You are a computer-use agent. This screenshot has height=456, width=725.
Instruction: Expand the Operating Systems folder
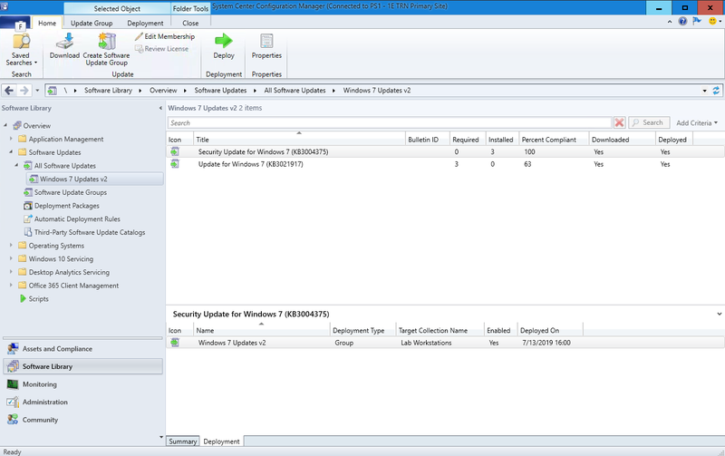click(x=11, y=246)
